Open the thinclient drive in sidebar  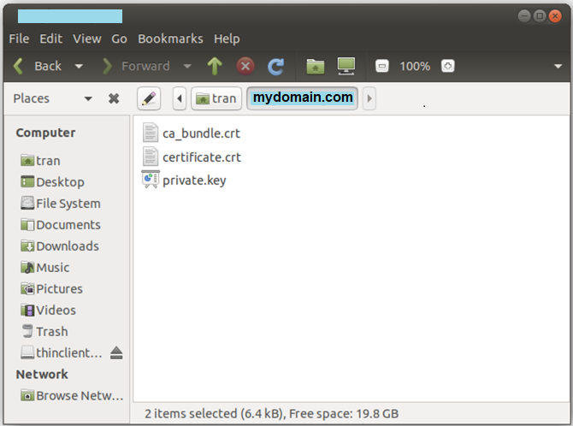click(62, 352)
